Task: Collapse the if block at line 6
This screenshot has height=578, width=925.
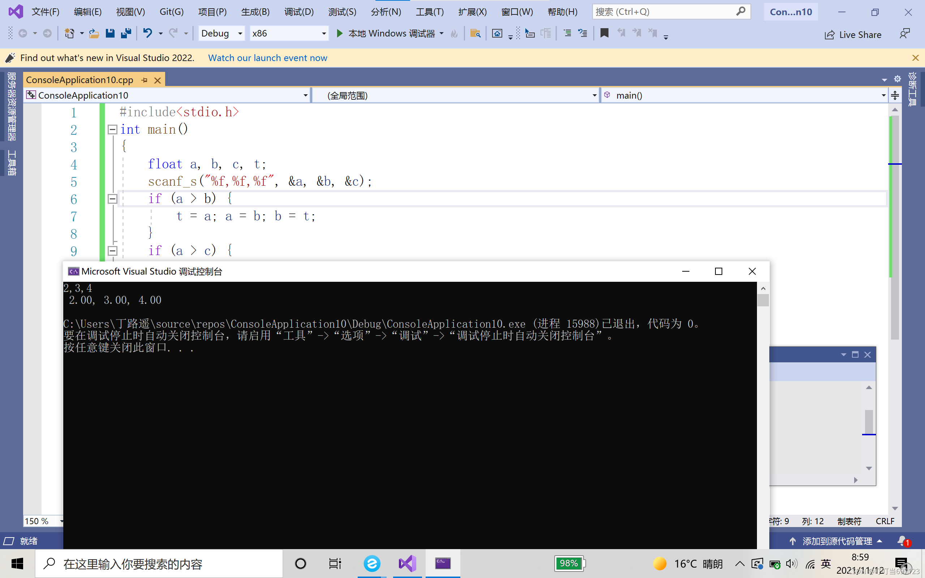Action: coord(112,198)
